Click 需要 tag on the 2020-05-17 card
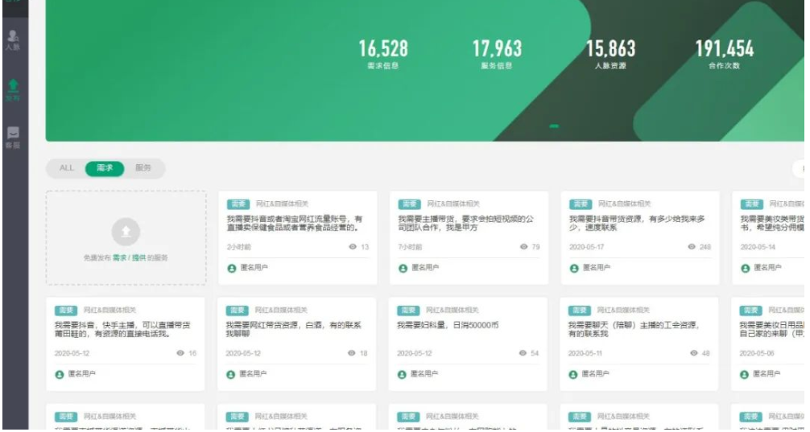Screen dimensions: 810x432 point(580,204)
